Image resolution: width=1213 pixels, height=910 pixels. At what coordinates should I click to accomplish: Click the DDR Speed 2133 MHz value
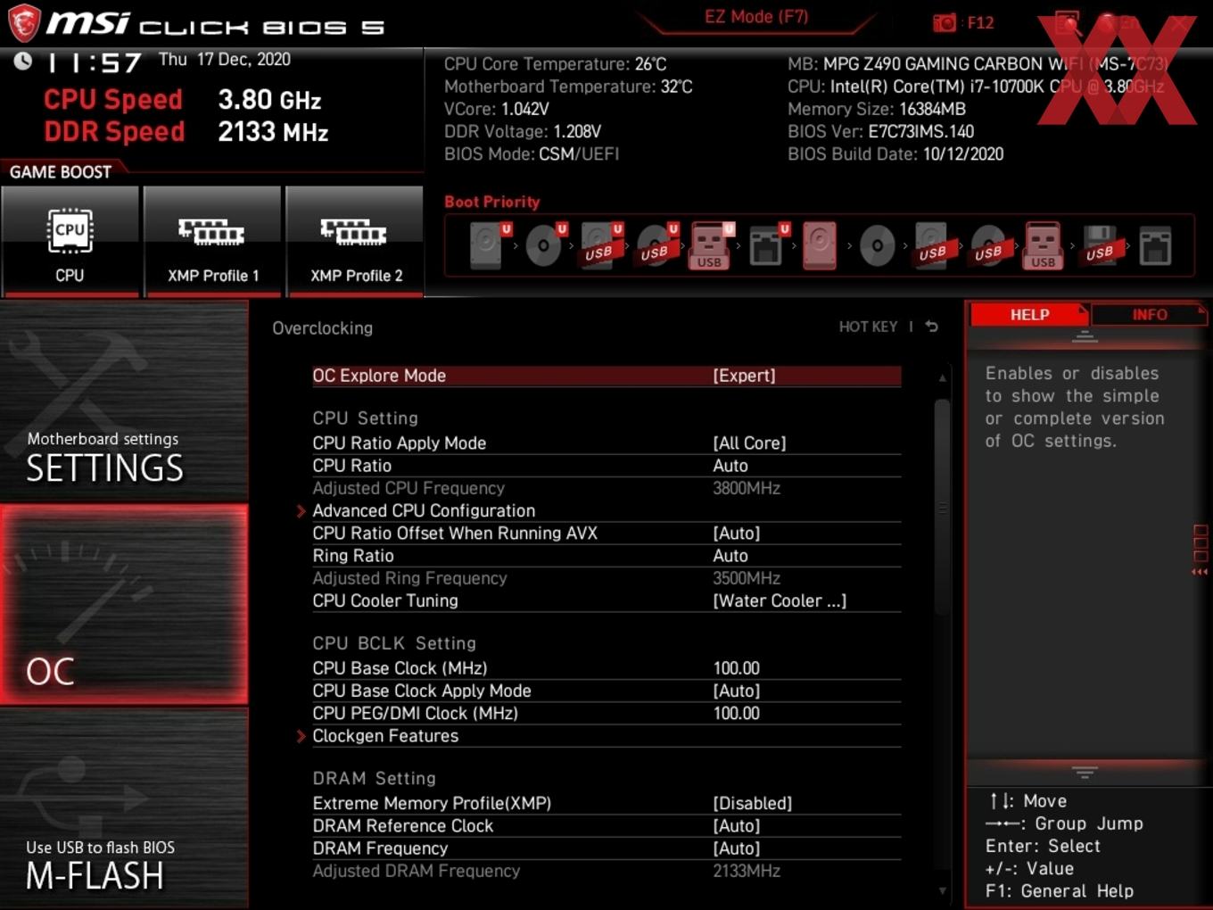(273, 132)
